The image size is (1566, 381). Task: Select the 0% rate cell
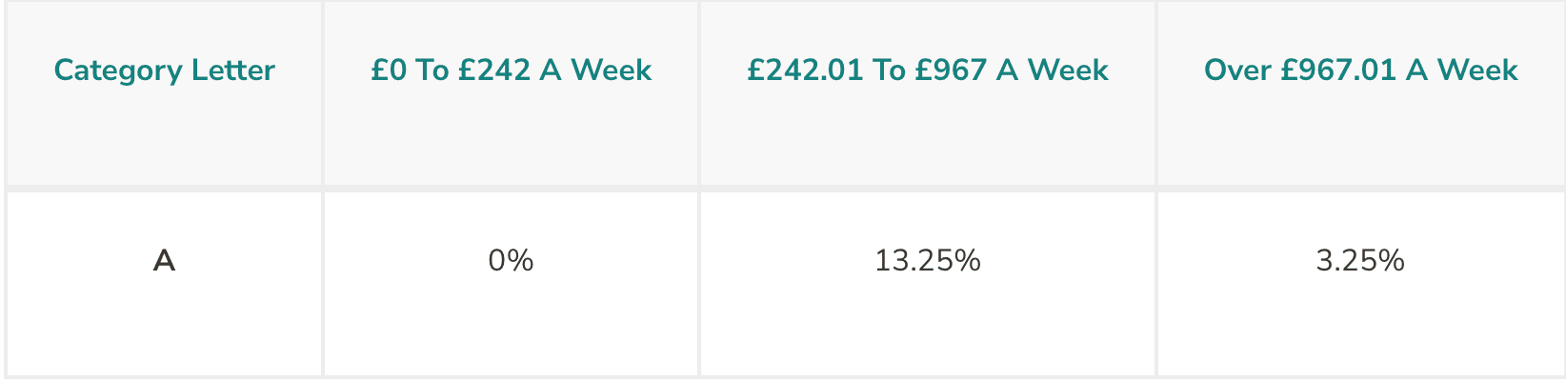pos(512,260)
